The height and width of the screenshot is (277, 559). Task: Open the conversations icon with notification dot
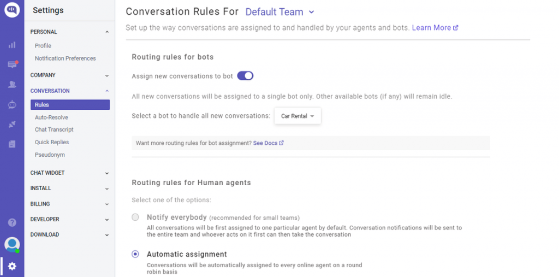pos(12,64)
